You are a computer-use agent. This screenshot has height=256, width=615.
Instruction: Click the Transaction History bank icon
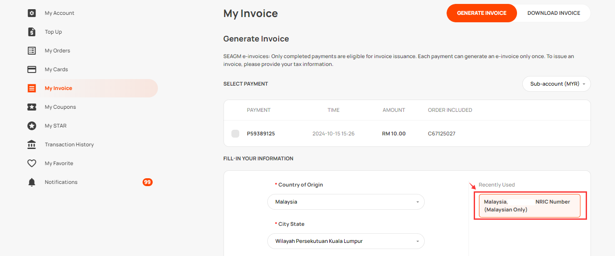tap(31, 145)
